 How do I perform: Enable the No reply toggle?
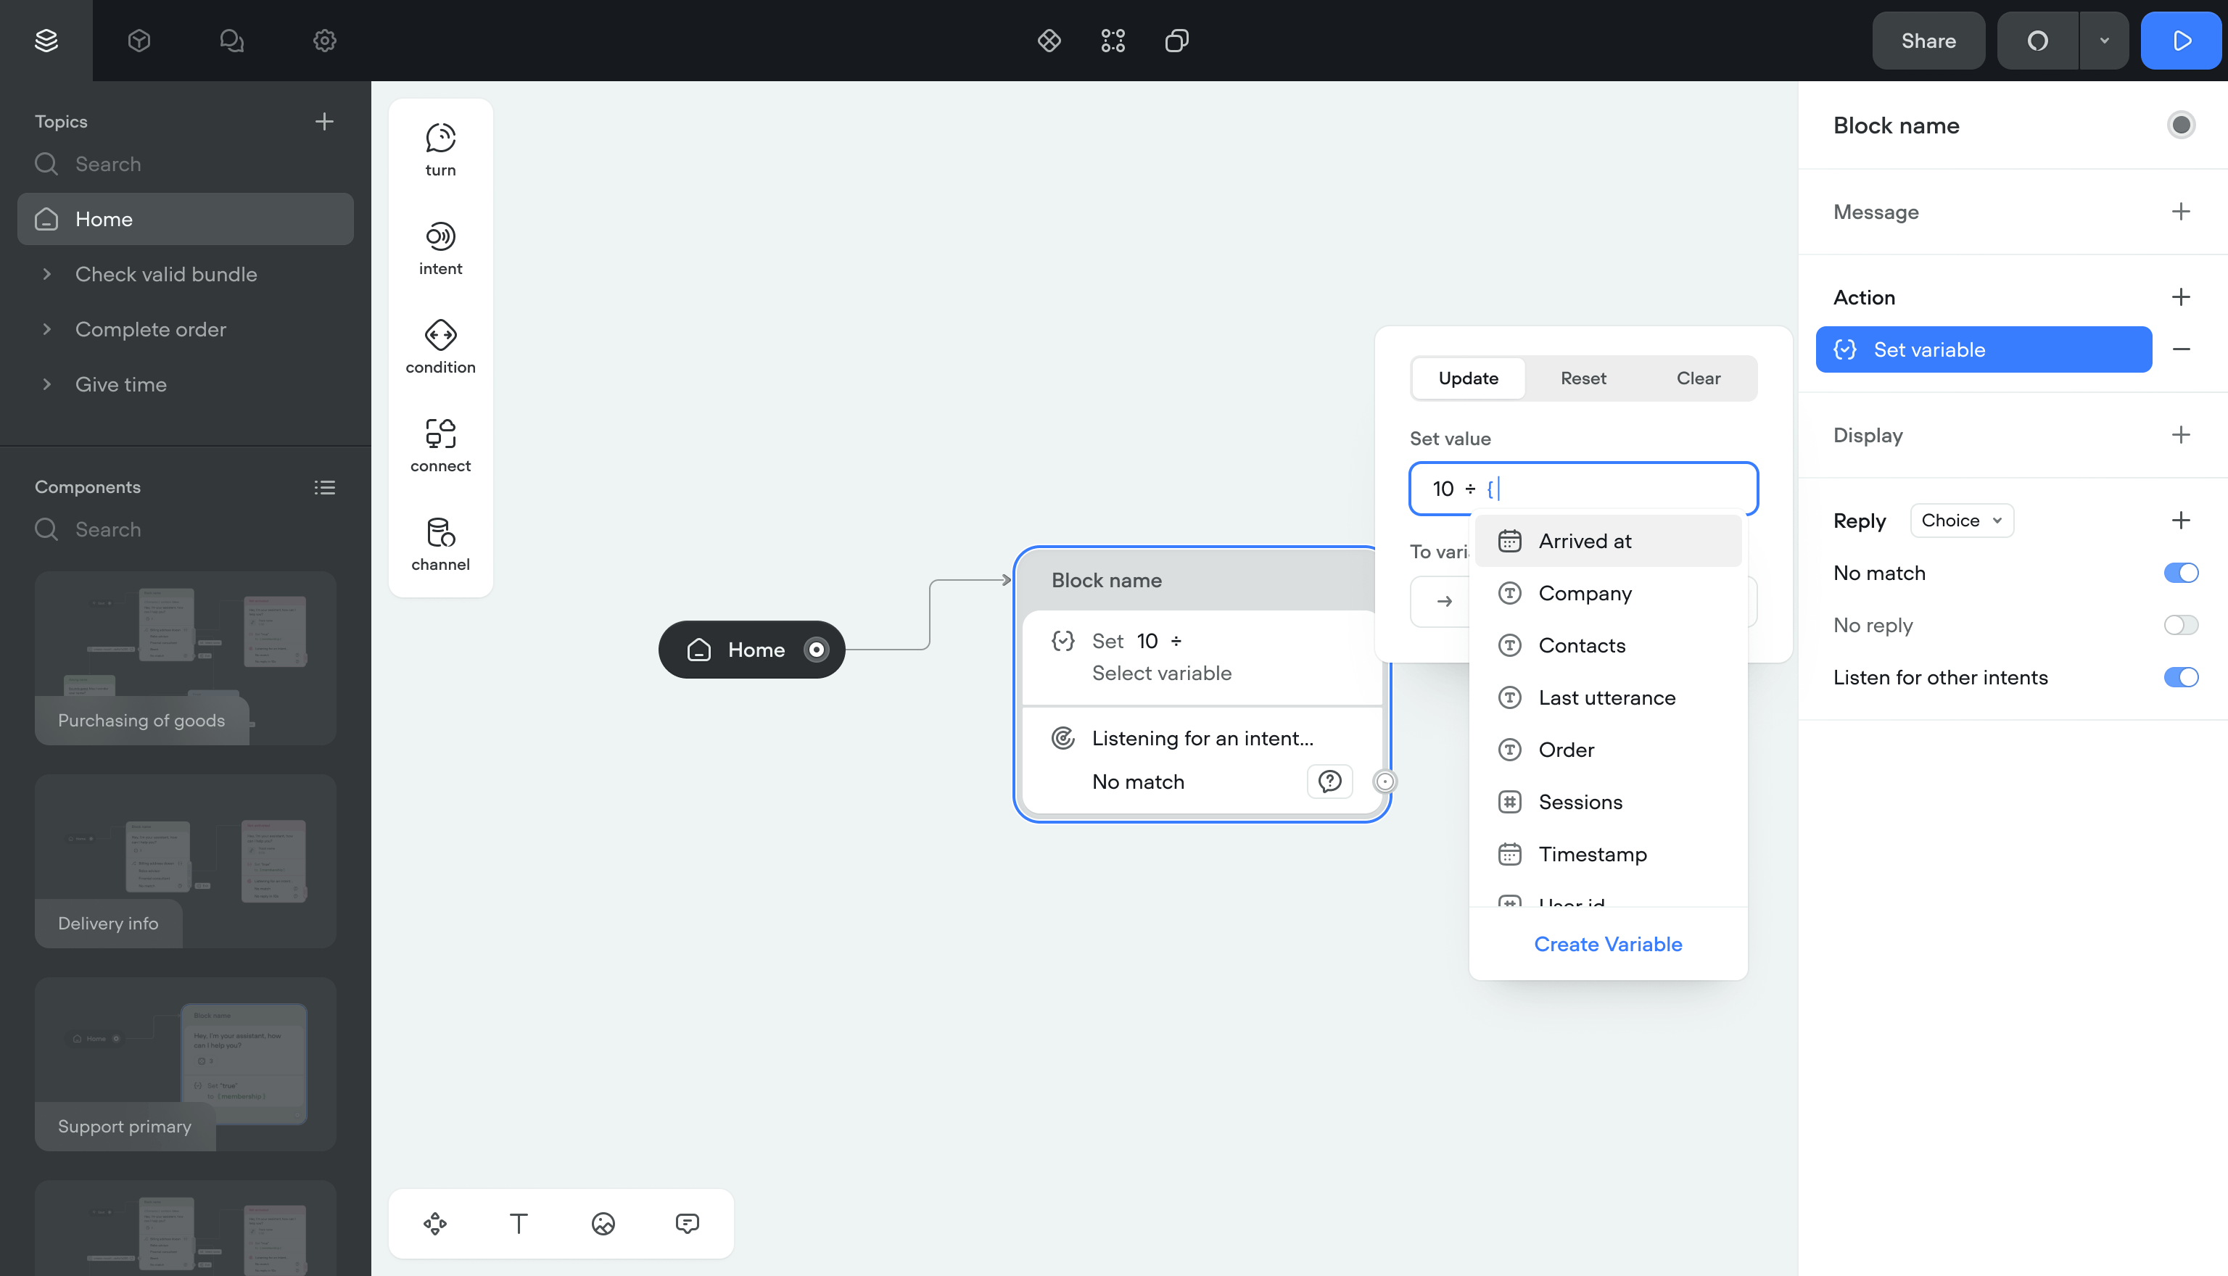[x=2181, y=625]
